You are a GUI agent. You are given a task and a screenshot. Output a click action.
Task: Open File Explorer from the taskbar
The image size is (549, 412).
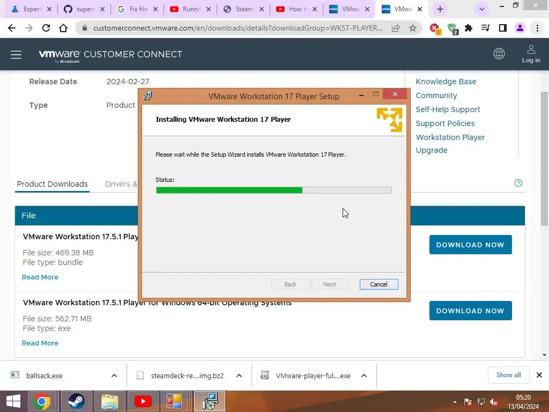click(109, 401)
